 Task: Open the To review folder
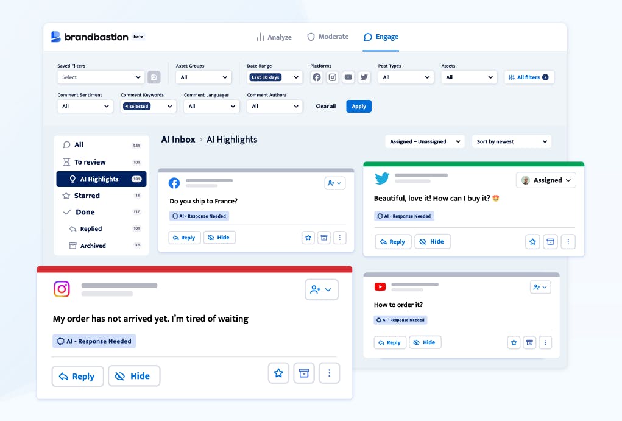click(x=102, y=162)
